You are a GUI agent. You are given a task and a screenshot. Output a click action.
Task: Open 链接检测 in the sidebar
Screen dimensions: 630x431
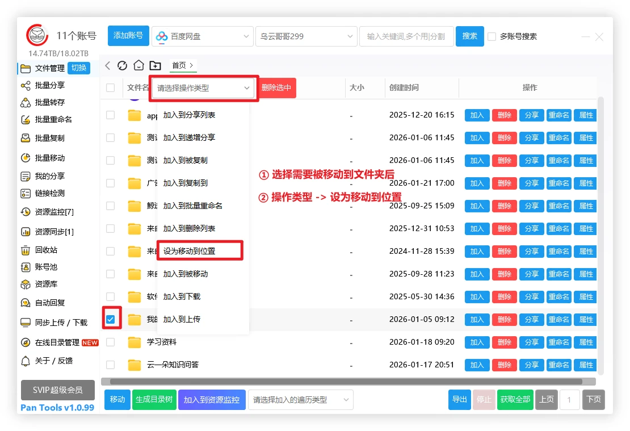49,193
